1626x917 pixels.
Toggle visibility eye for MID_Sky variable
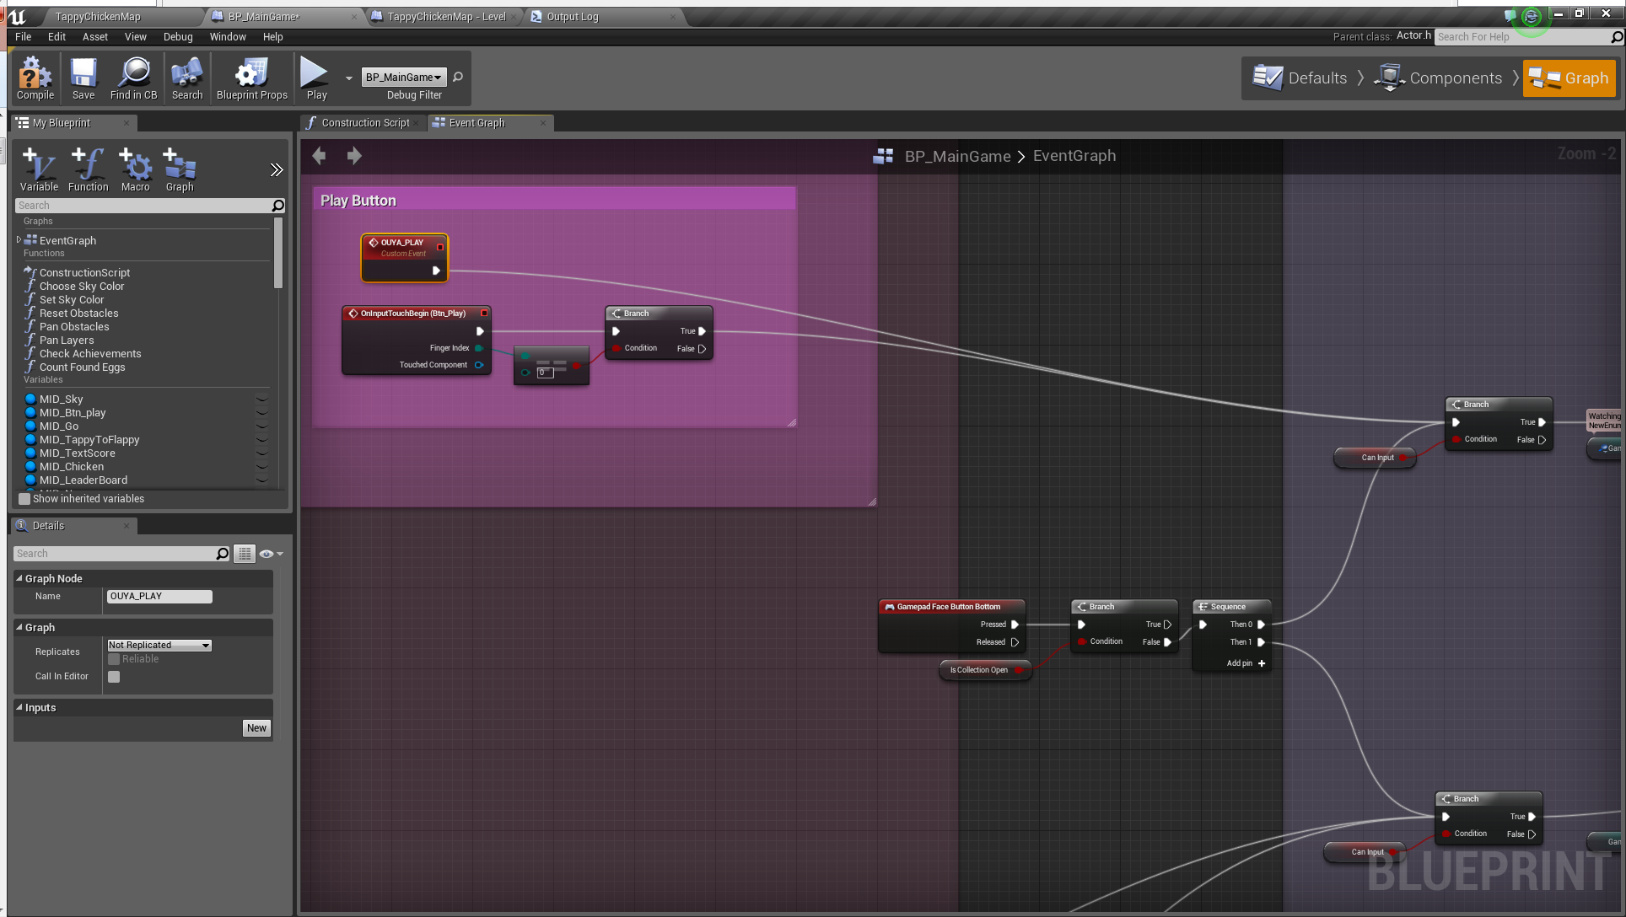click(x=262, y=400)
